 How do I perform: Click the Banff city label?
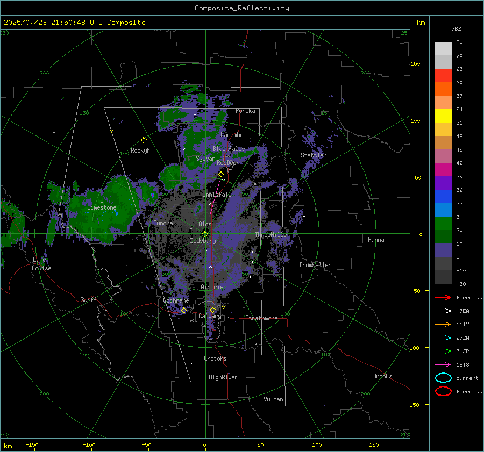click(89, 300)
